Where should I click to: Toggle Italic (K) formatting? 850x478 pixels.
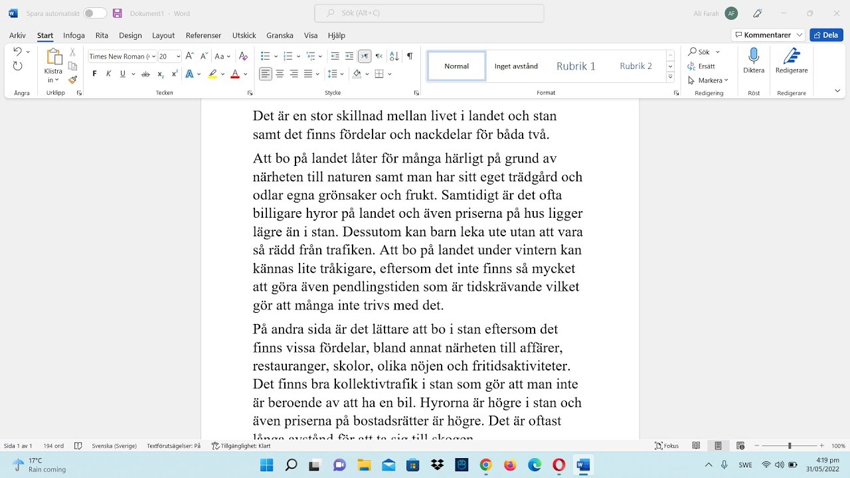[x=108, y=74]
